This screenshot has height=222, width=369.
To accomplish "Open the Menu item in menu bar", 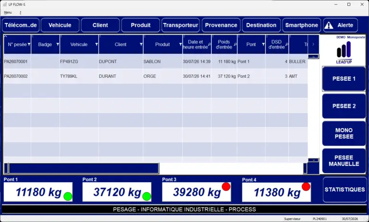I will pyautogui.click(x=8, y=12).
